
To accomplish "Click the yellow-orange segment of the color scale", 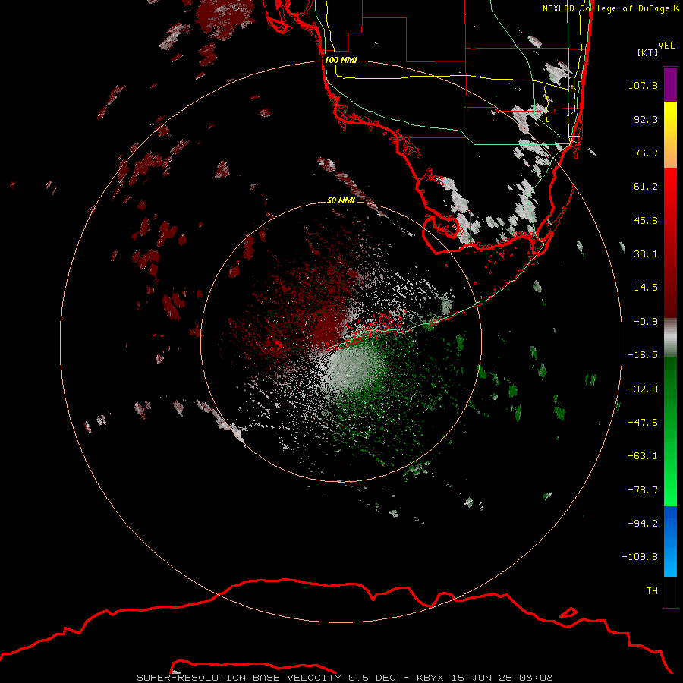I will click(x=670, y=135).
